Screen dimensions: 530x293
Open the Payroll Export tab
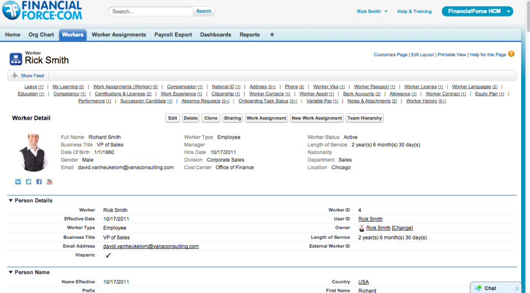click(x=173, y=34)
